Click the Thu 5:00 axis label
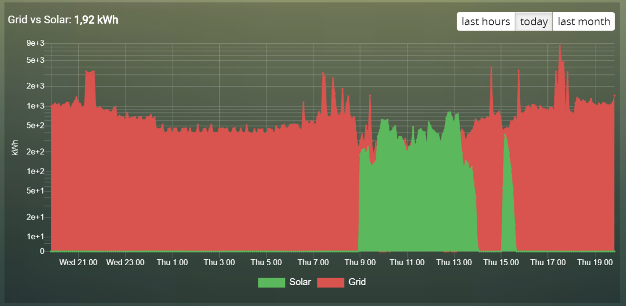The image size is (626, 306). point(266,263)
